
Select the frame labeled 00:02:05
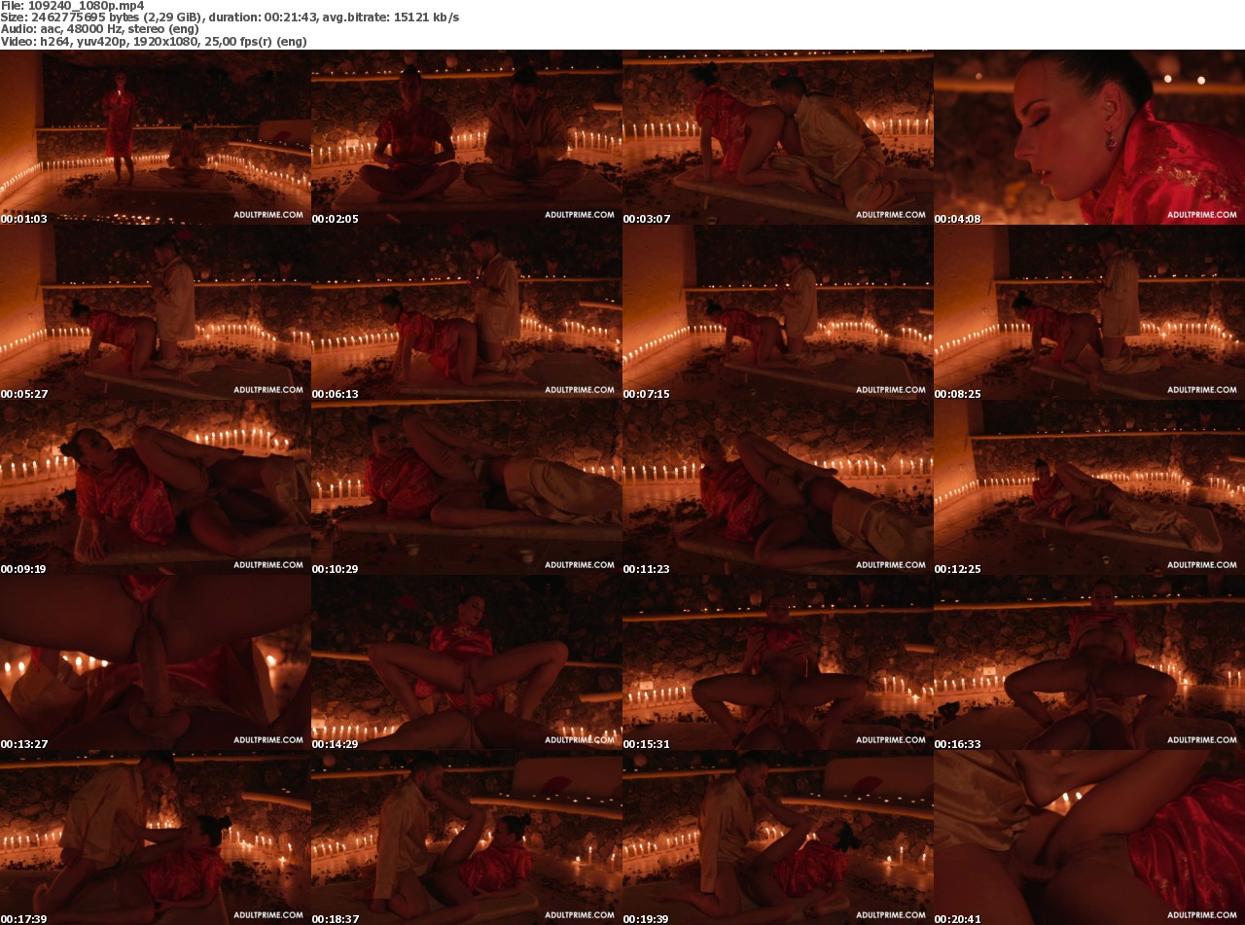pyautogui.click(x=467, y=136)
